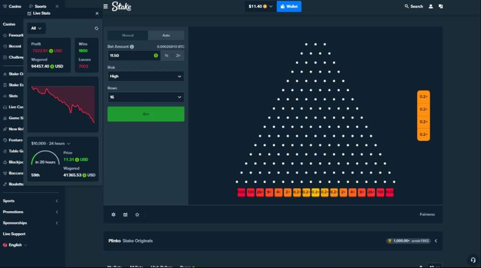The image size is (481, 268).
Task: Open the user profile icon
Action: coord(431,6)
